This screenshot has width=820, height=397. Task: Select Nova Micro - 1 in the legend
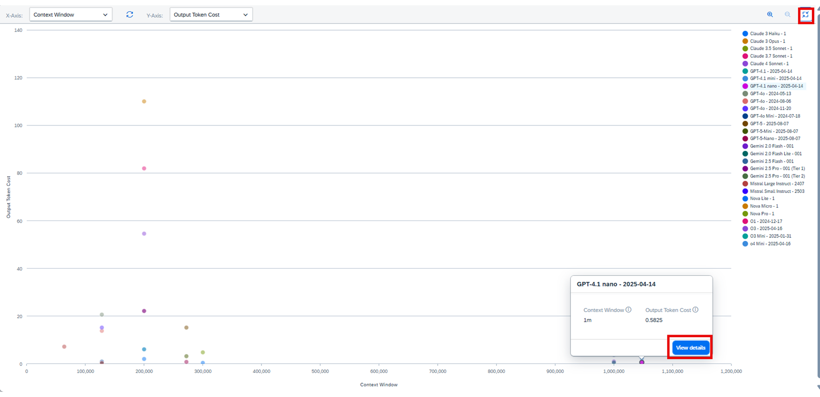pyautogui.click(x=761, y=206)
